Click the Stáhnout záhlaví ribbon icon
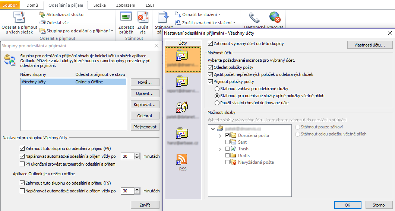This screenshot has width=395, height=211. coord(163,17)
